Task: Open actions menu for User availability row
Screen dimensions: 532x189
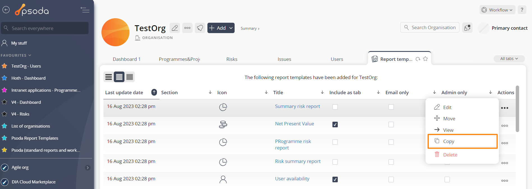Action: (x=505, y=181)
